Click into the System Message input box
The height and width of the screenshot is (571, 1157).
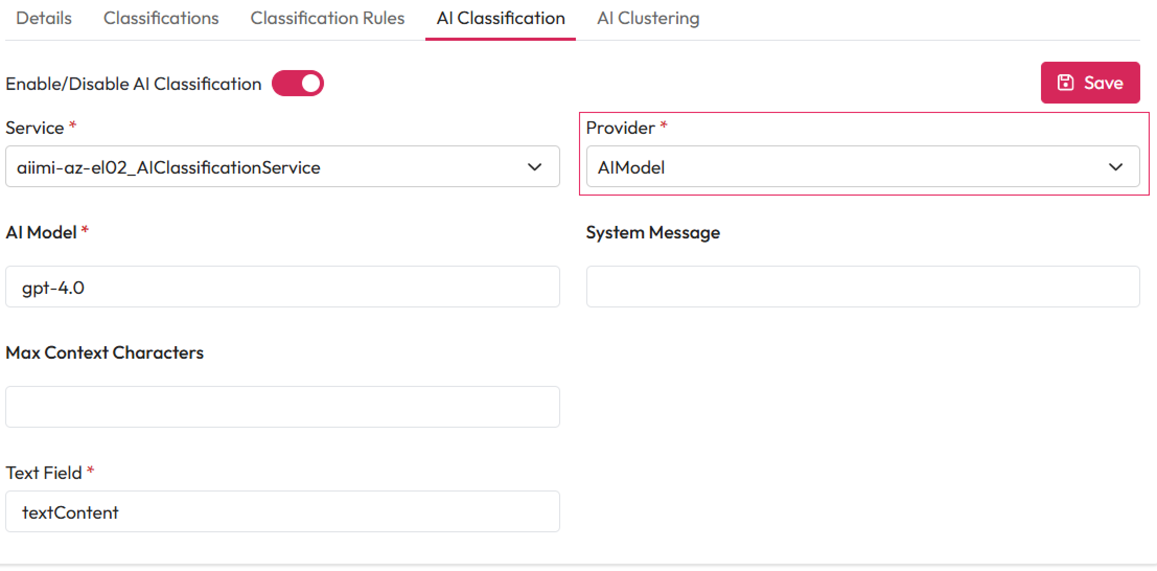point(862,287)
